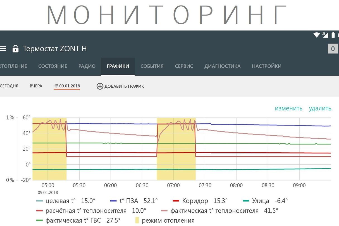This screenshot has height=226, width=339.
Task: Click the 09:00 time axis label
Action: (x=299, y=186)
